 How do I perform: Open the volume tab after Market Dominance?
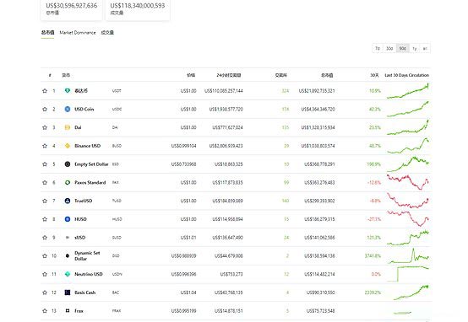coord(107,33)
